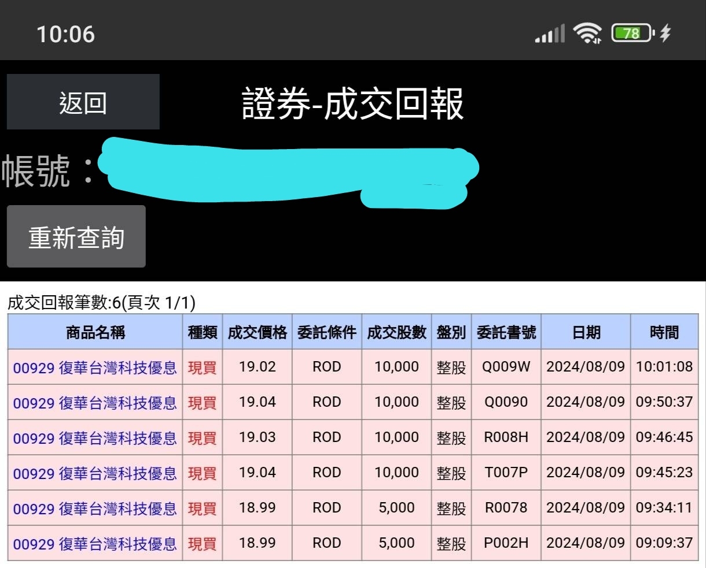706x568 pixels.
Task: Select the 成交價格 column header
Action: coord(258,332)
